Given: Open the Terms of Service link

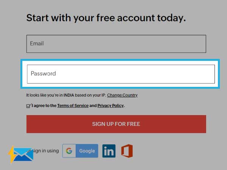Looking at the screenshot, I should [73, 105].
